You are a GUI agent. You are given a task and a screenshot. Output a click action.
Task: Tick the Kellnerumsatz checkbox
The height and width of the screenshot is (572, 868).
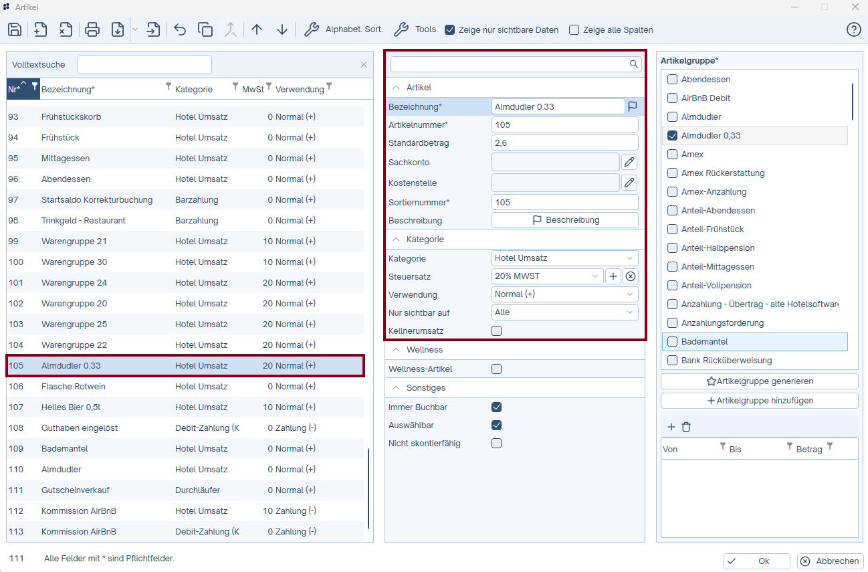[x=496, y=330]
